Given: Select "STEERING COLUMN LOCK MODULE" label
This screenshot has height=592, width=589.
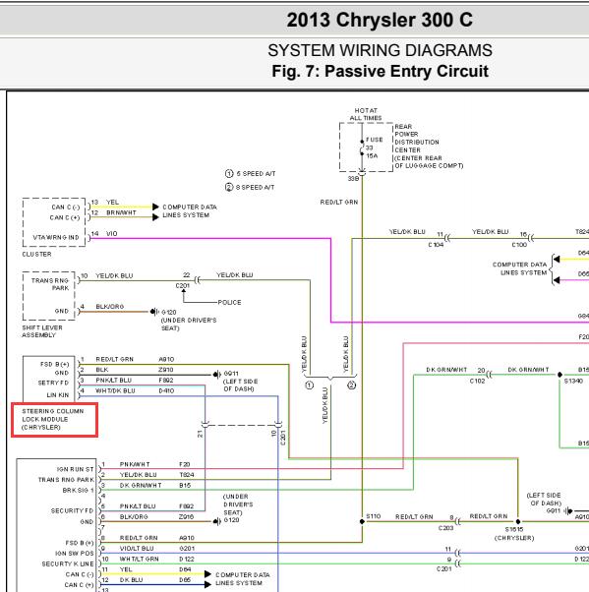Looking at the screenshot, I should (53, 419).
